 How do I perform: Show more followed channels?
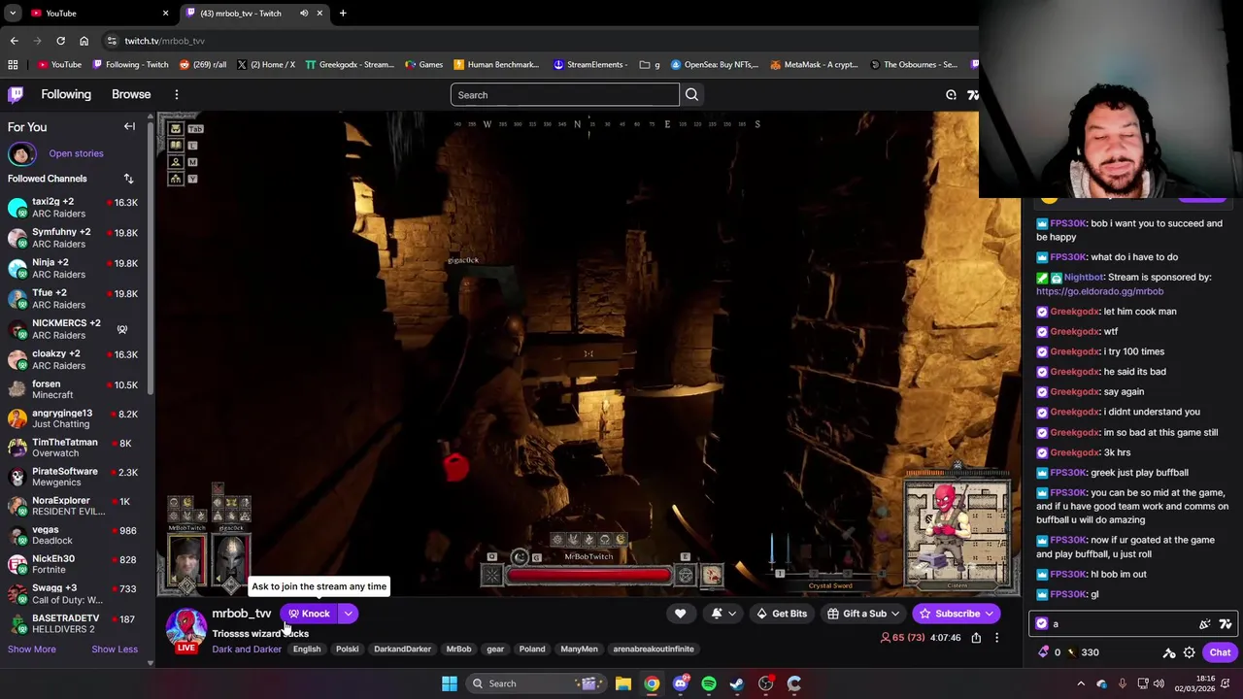32,649
